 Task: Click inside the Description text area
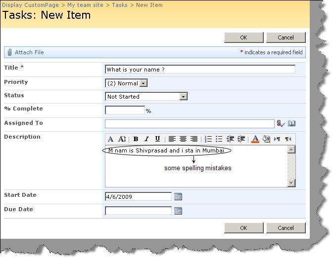click(196, 166)
